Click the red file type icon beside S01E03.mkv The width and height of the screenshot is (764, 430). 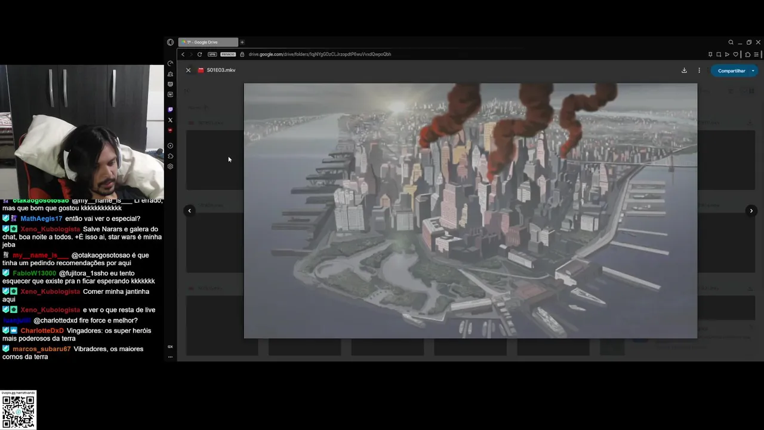[201, 70]
